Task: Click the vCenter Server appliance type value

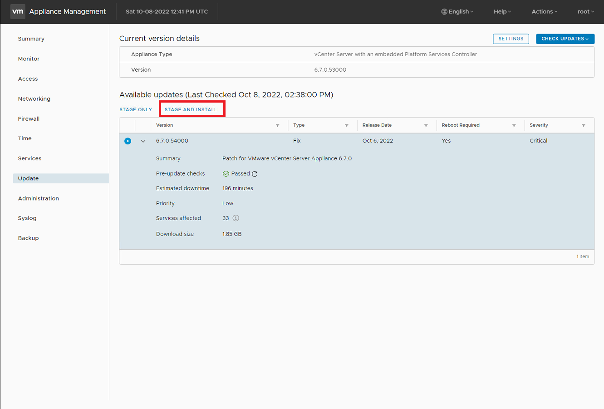Action: click(x=396, y=54)
